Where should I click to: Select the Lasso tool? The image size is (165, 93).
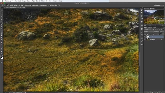coord(2,15)
